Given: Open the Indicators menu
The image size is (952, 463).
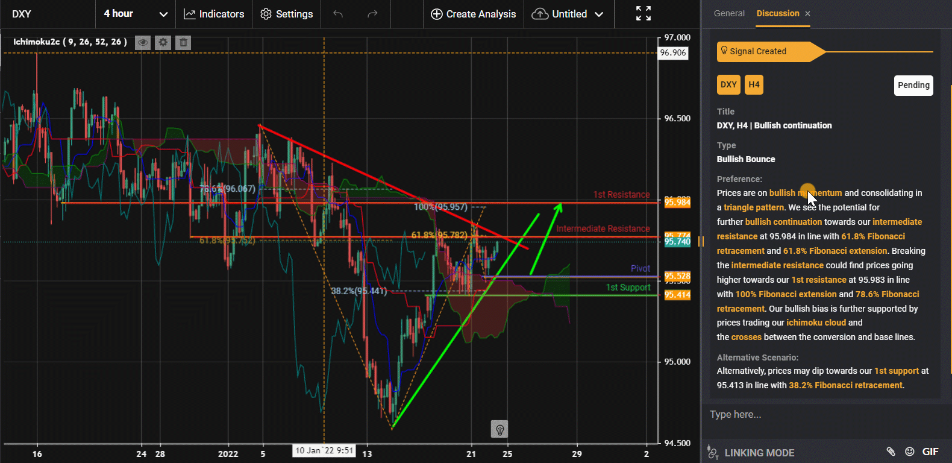Looking at the screenshot, I should pos(214,14).
